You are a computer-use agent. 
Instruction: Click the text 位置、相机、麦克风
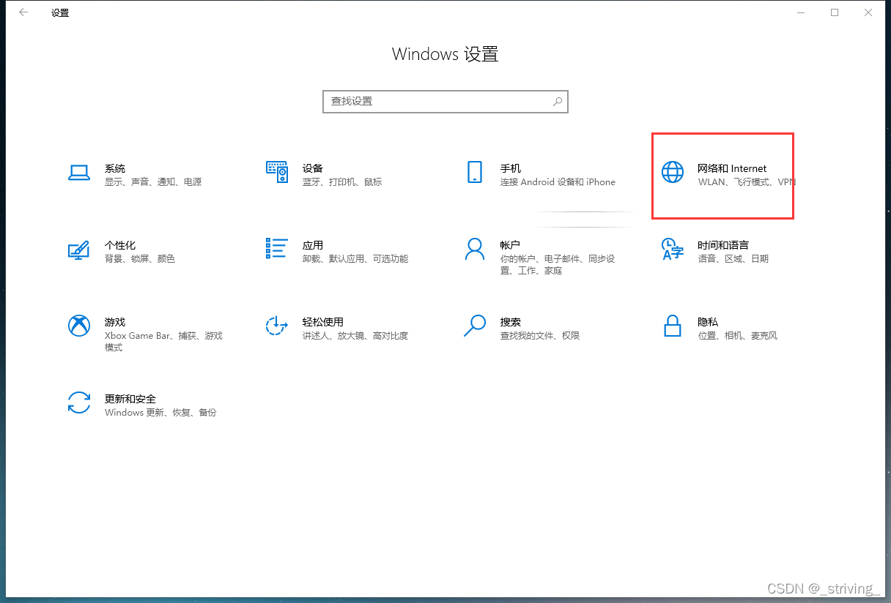point(737,336)
